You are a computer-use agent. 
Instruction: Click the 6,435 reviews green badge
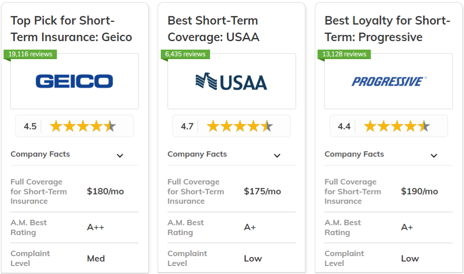(185, 54)
